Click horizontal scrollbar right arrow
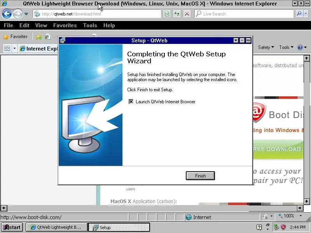 [x=300, y=208]
